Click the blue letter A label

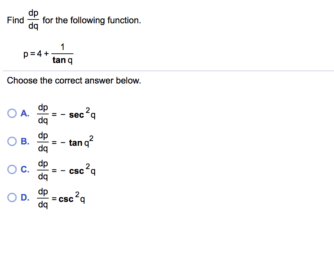click(24, 113)
